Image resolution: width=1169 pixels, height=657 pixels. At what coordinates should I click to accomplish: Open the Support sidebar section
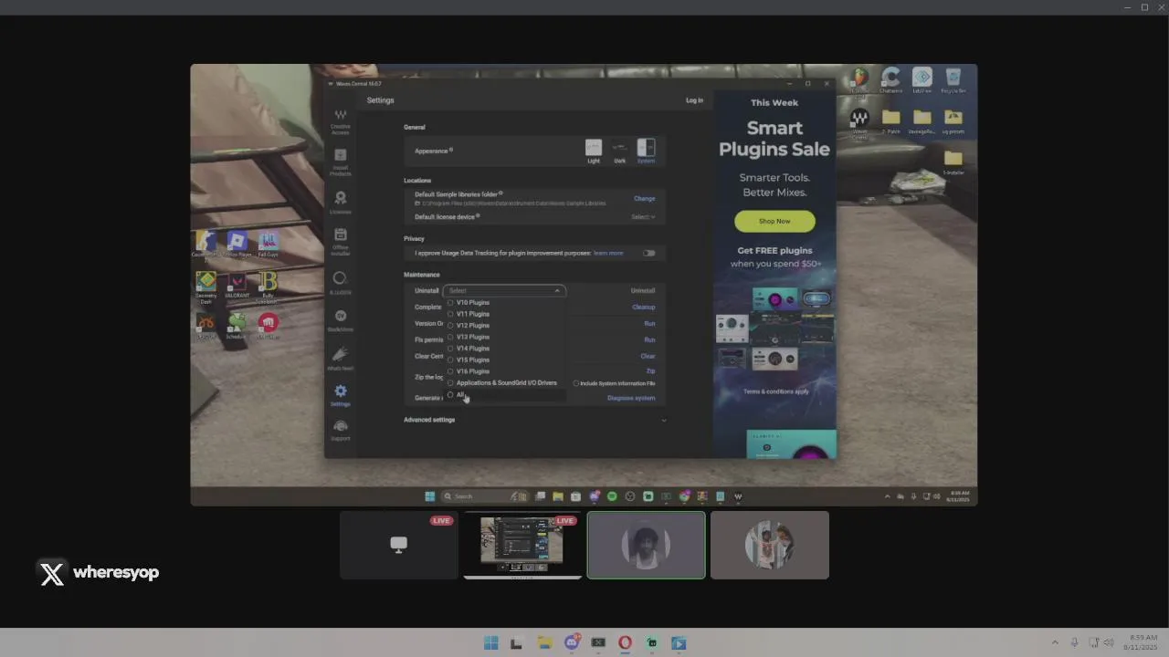[340, 431]
